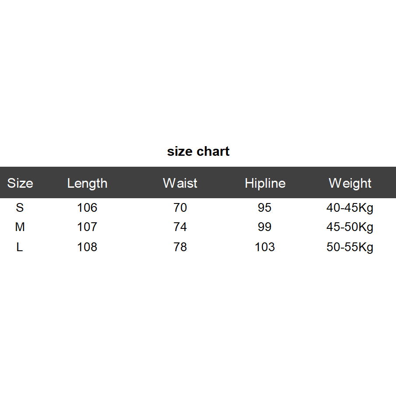Select the Size column header
Image resolution: width=396 pixels, height=396 pixels.
tap(20, 183)
